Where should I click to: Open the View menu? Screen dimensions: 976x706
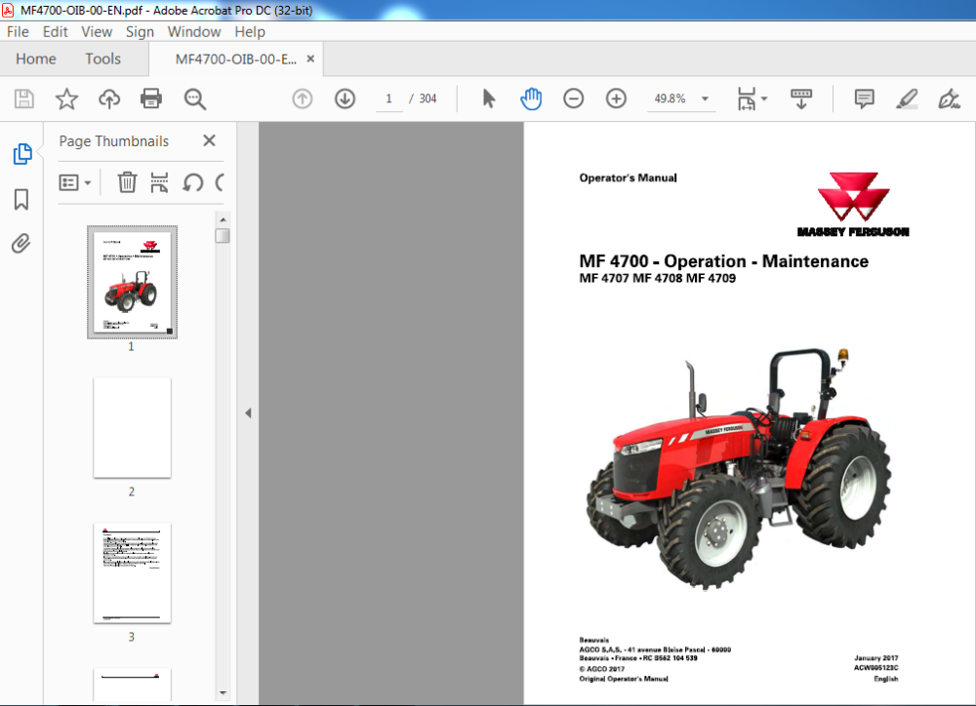tap(97, 32)
